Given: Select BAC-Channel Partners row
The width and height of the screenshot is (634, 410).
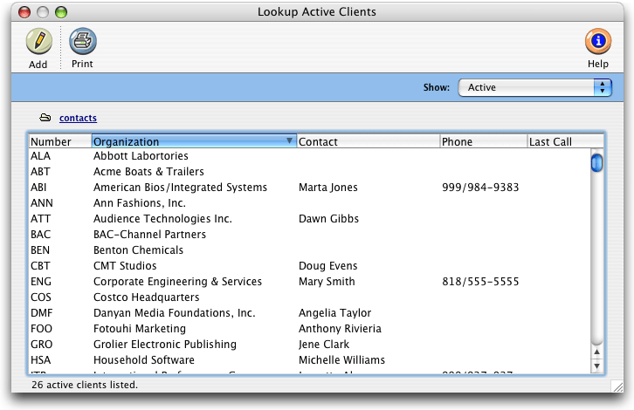Looking at the screenshot, I should [x=310, y=235].
